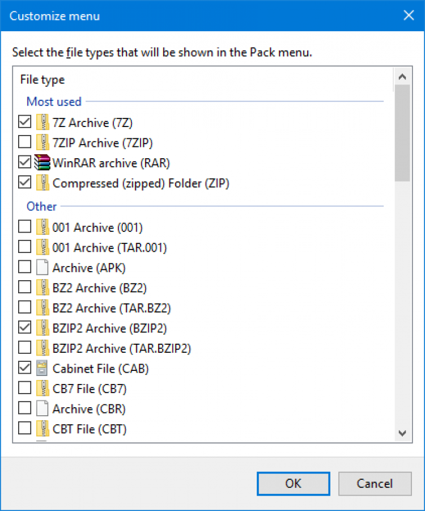425x511 pixels.
Task: Click the blank file icon beside Archive (CBR)
Action: (x=42, y=409)
